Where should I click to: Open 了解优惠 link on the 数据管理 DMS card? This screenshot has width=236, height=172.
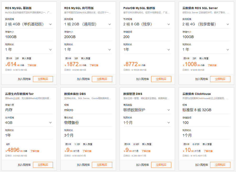[x=146, y=151]
